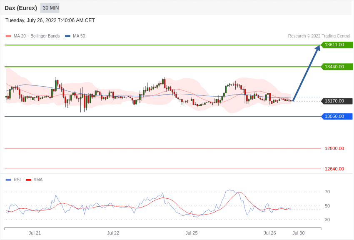The height and width of the screenshot is (240, 354).
Task: Select the 13440.00 resistance price label
Action: (x=337, y=67)
